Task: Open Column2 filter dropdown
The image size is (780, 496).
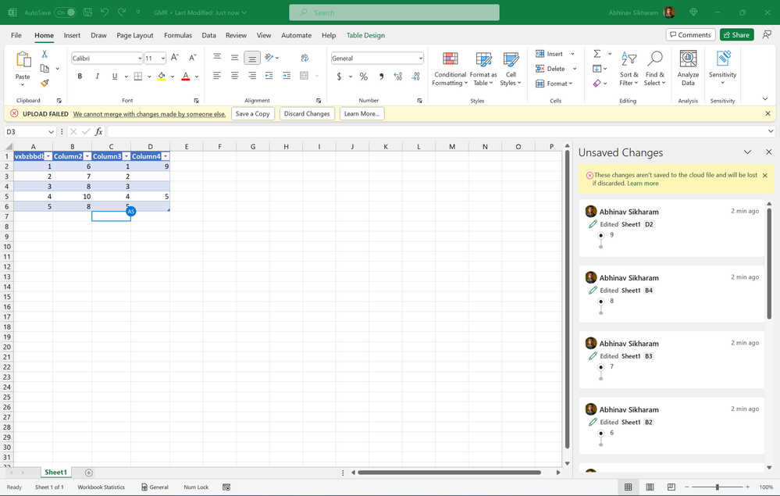Action: (x=87, y=156)
